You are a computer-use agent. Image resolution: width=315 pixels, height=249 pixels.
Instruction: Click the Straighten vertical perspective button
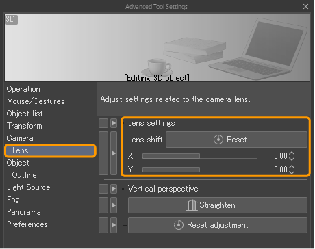pyautogui.click(x=218, y=205)
